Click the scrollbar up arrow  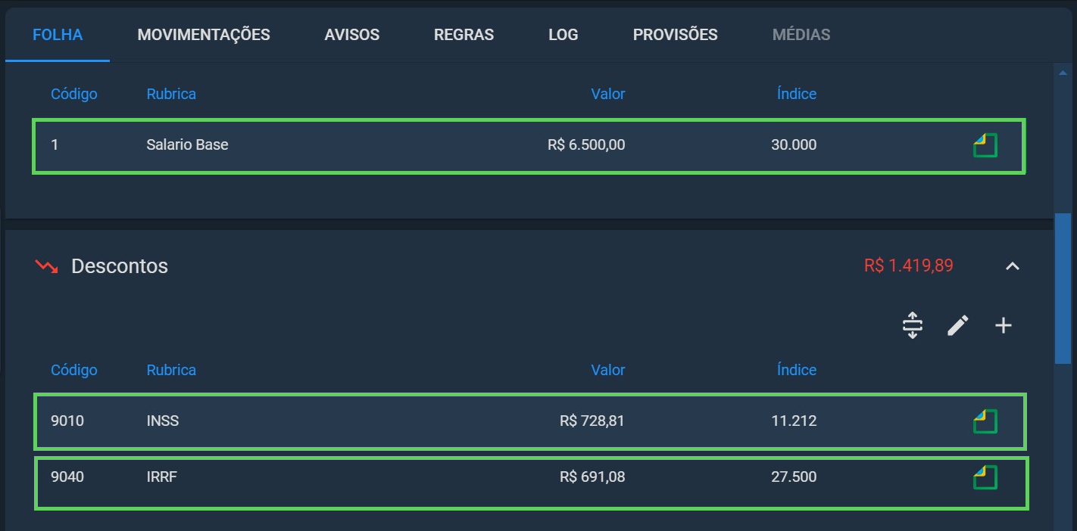point(1063,73)
